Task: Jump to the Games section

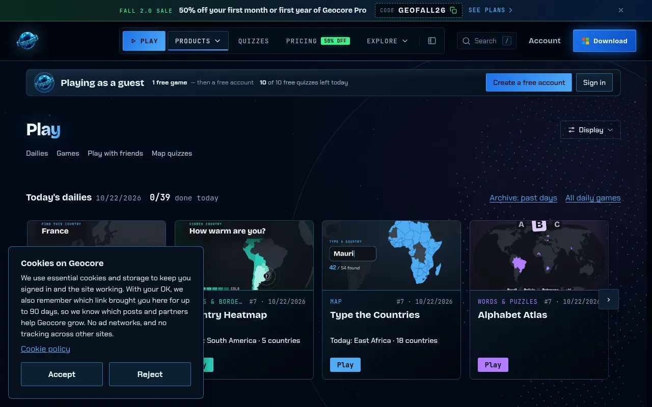Action: click(68, 153)
